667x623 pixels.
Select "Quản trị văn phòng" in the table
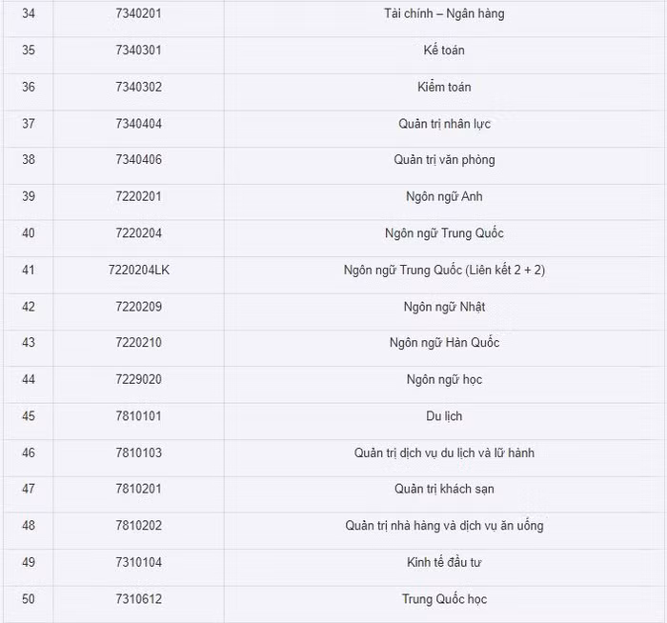[444, 160]
